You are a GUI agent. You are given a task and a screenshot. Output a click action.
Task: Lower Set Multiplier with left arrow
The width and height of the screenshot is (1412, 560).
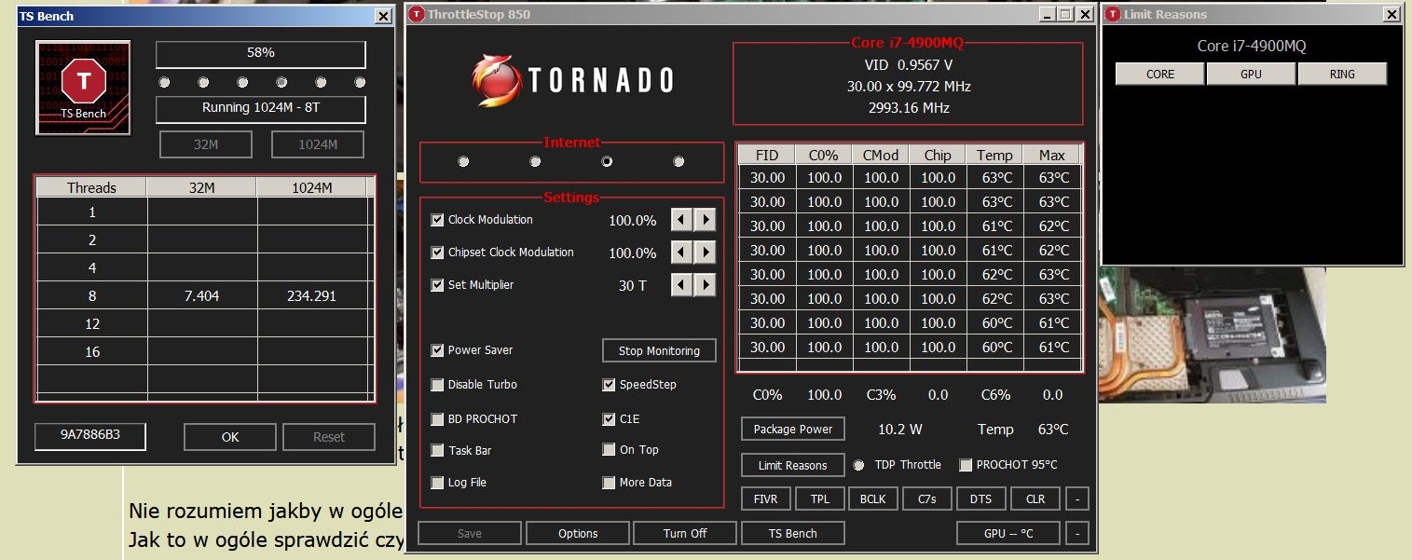[x=682, y=285]
